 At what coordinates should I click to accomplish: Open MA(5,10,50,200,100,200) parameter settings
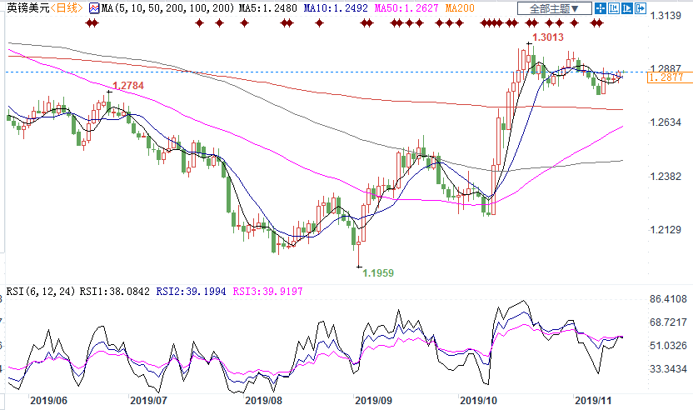pyautogui.click(x=163, y=8)
